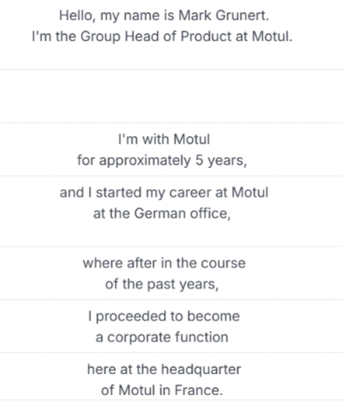Place cursor on the word "German"

(160, 213)
